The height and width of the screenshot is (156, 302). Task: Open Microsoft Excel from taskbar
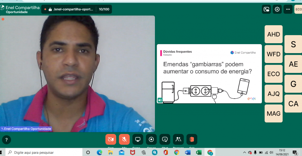199,153
